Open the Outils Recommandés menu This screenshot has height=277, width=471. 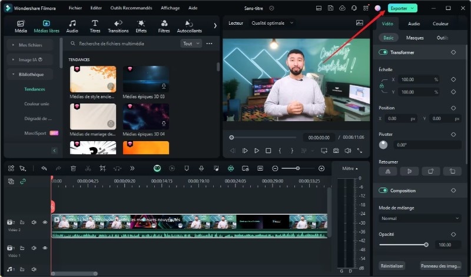pyautogui.click(x=131, y=8)
